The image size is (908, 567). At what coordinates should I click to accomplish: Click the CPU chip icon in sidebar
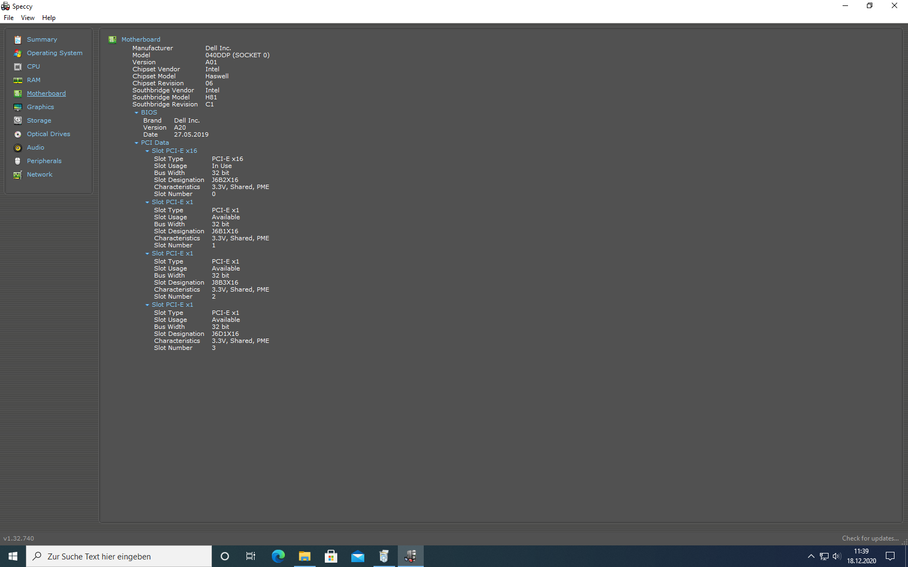point(18,67)
